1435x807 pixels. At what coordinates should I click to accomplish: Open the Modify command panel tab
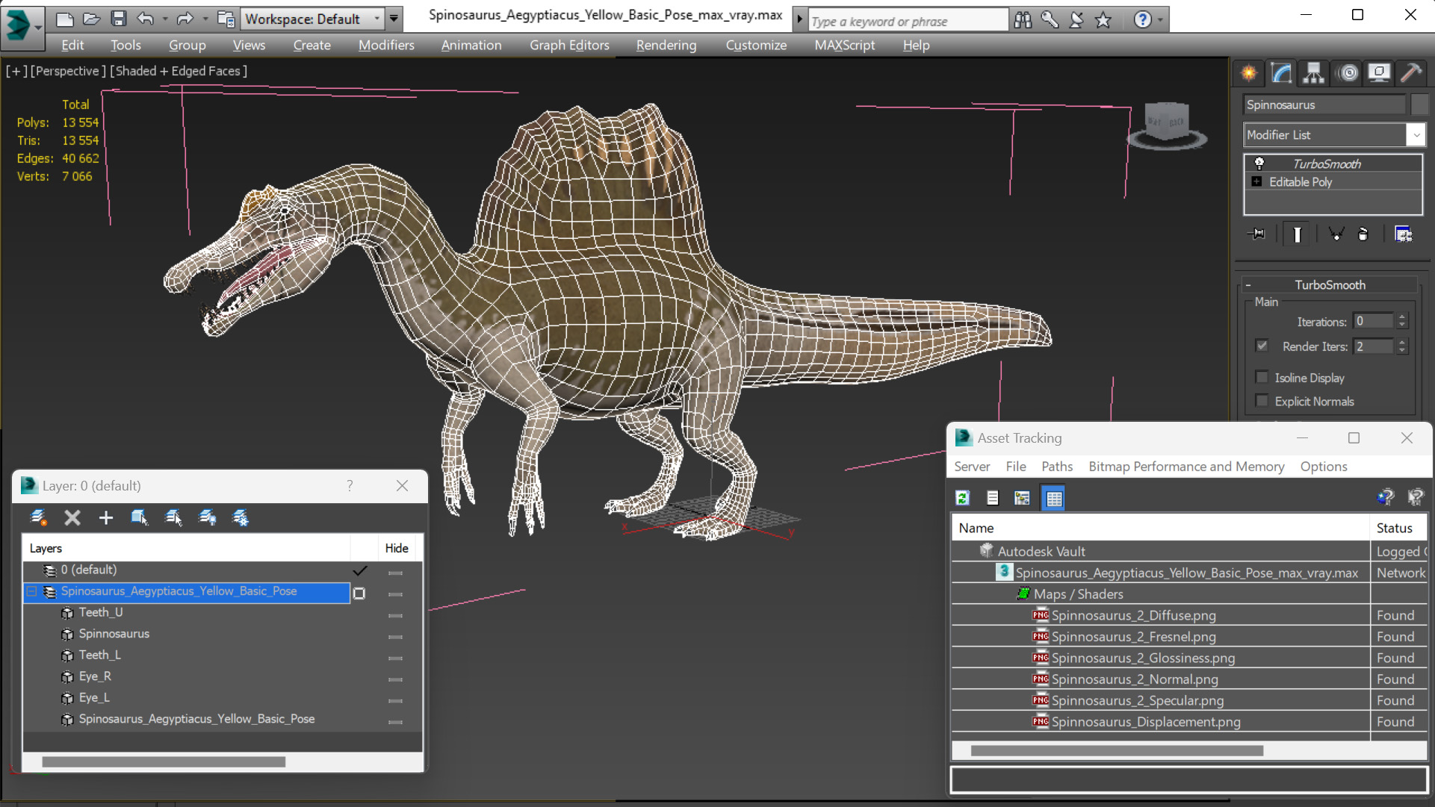pos(1281,72)
